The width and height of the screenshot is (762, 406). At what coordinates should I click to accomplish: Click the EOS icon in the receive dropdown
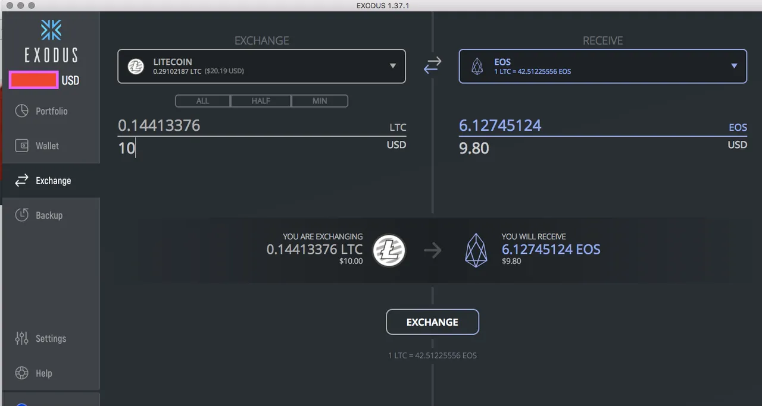point(477,66)
